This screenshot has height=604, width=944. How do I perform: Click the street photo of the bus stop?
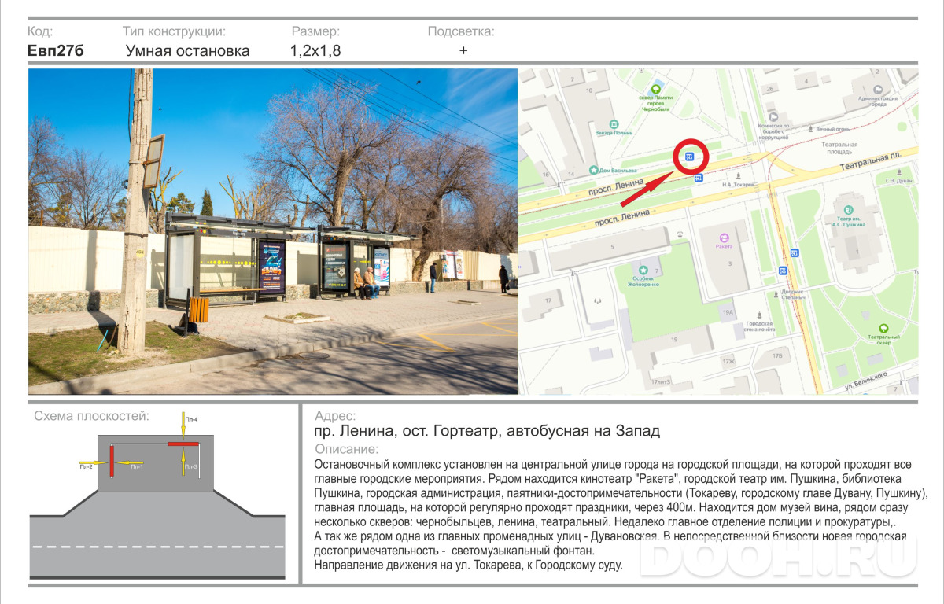click(273, 231)
